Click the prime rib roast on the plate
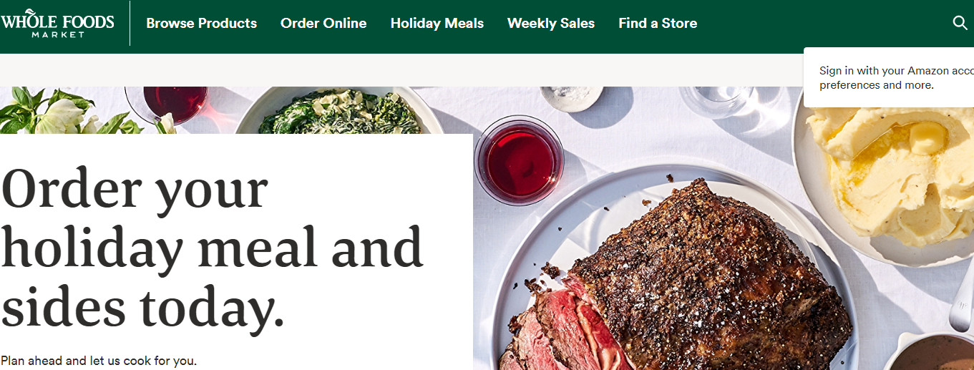This screenshot has width=974, height=370. tap(680, 286)
